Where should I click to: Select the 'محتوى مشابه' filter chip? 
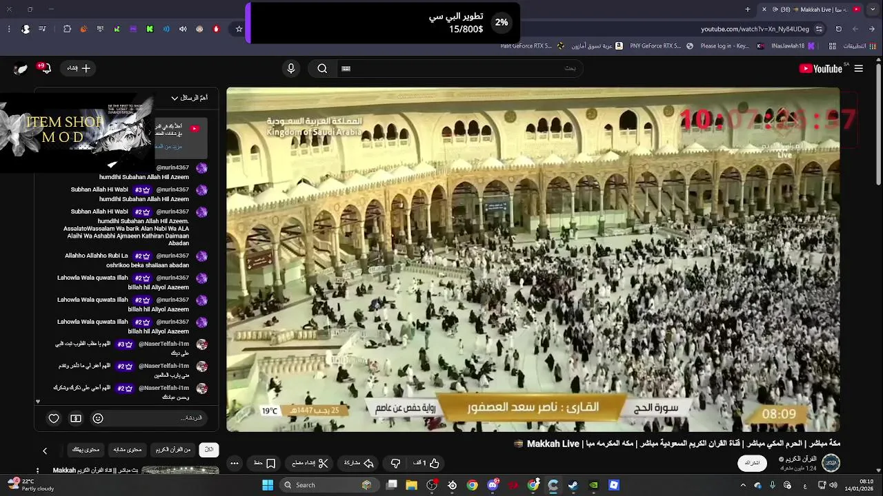[x=127, y=450]
